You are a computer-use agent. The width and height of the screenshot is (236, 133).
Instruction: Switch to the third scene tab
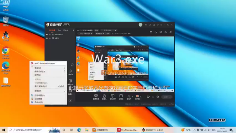click(65, 30)
